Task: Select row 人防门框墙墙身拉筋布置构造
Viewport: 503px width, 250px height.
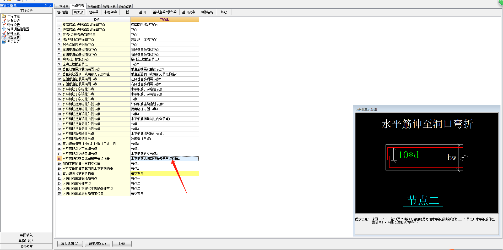Action: [96, 193]
